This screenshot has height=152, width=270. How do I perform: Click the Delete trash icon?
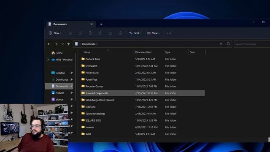(120, 33)
